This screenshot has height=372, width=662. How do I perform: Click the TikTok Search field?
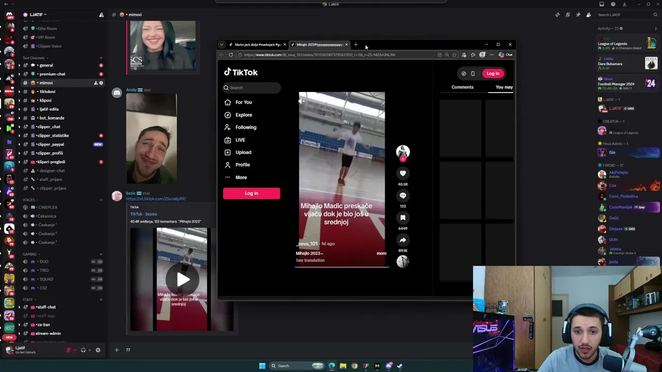click(252, 88)
